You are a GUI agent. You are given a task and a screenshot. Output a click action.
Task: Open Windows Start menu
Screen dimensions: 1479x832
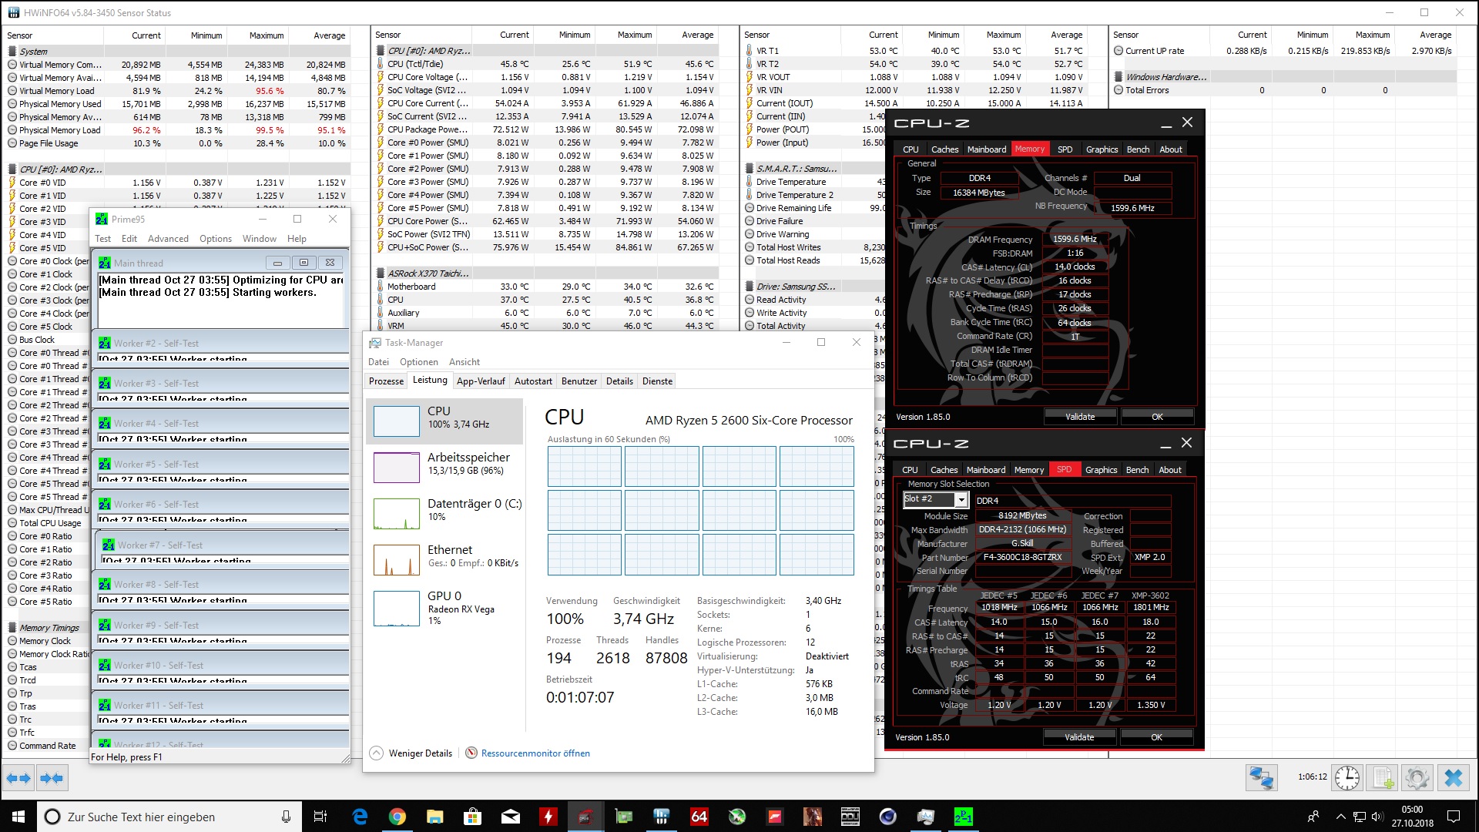coord(18,817)
